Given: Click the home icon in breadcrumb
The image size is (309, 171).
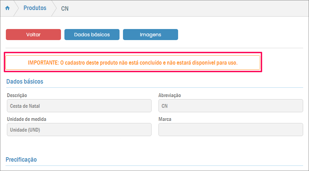Looking at the screenshot, I should coord(8,8).
